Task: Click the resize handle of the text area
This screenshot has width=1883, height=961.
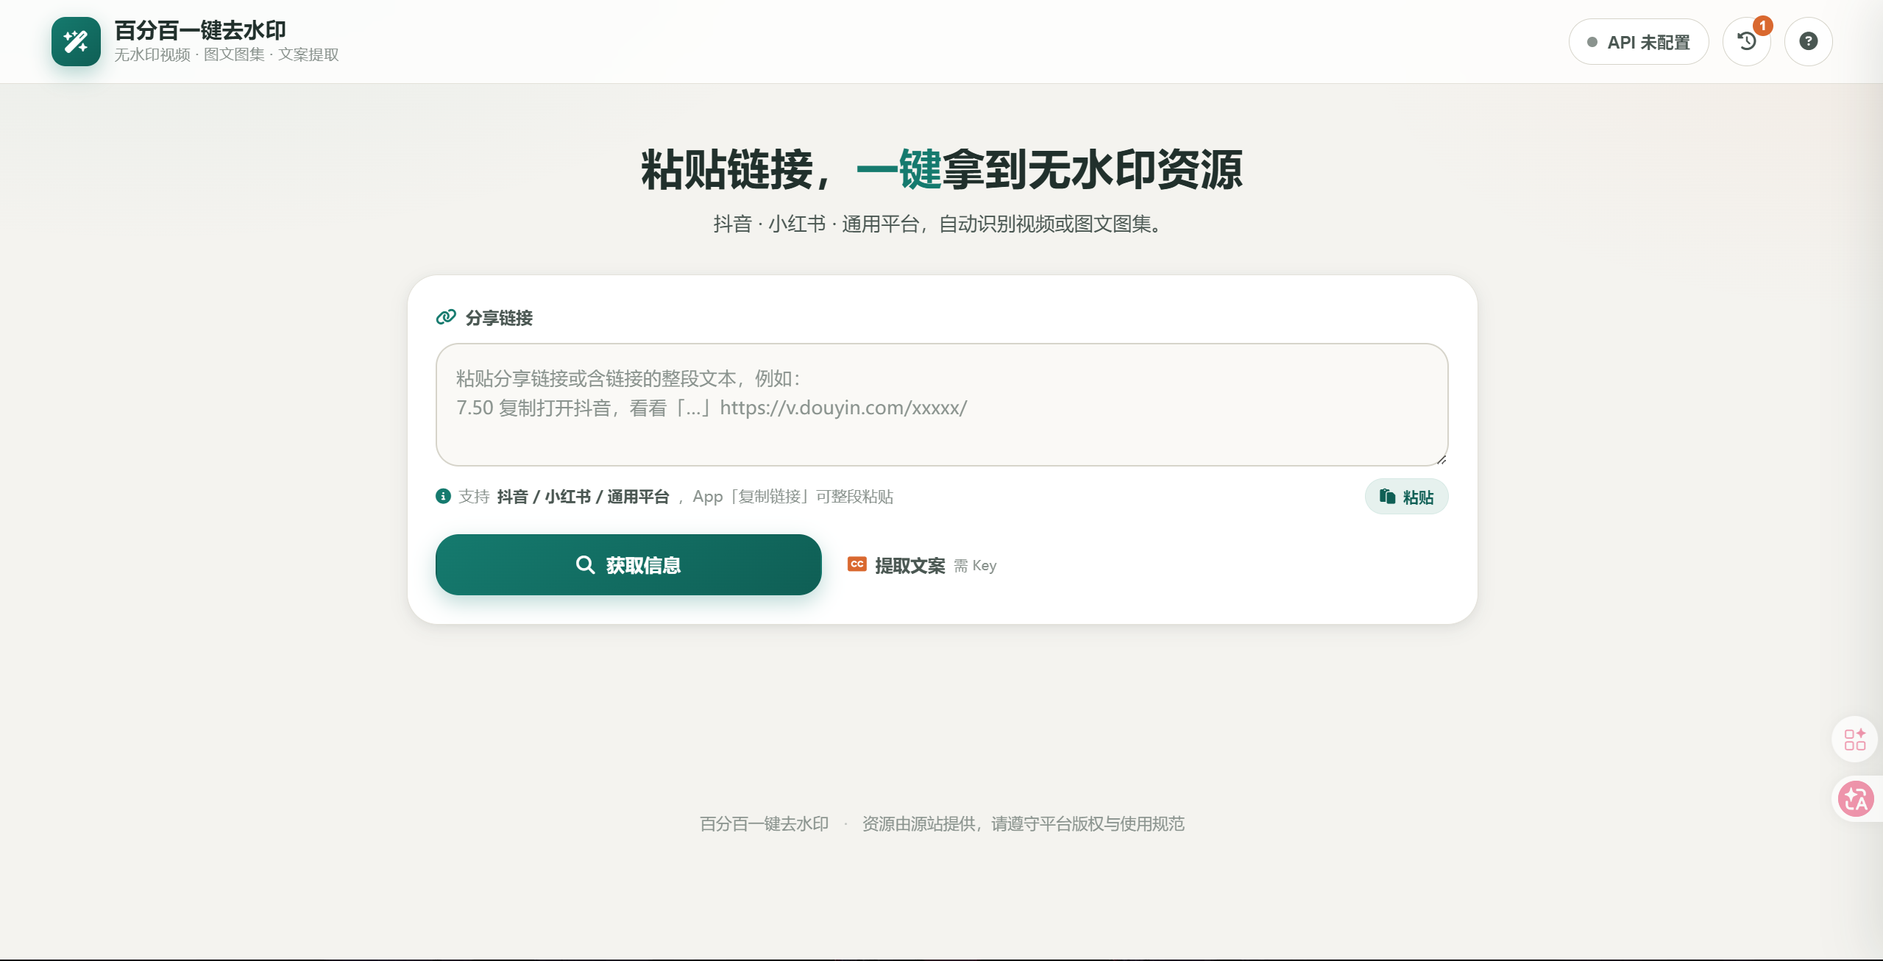Action: click(x=1441, y=459)
